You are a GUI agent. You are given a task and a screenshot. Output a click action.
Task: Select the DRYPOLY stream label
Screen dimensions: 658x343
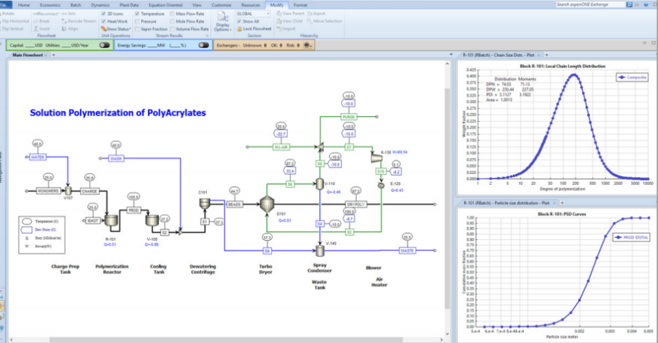click(x=356, y=204)
